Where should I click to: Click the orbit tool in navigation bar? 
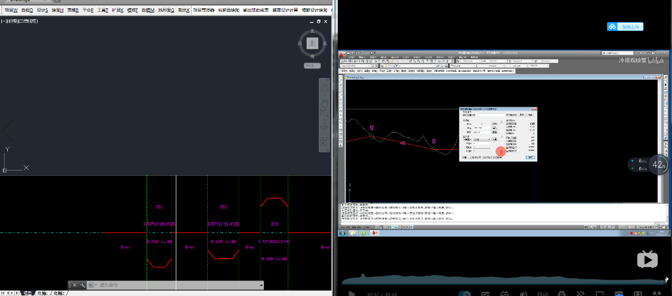click(x=325, y=126)
